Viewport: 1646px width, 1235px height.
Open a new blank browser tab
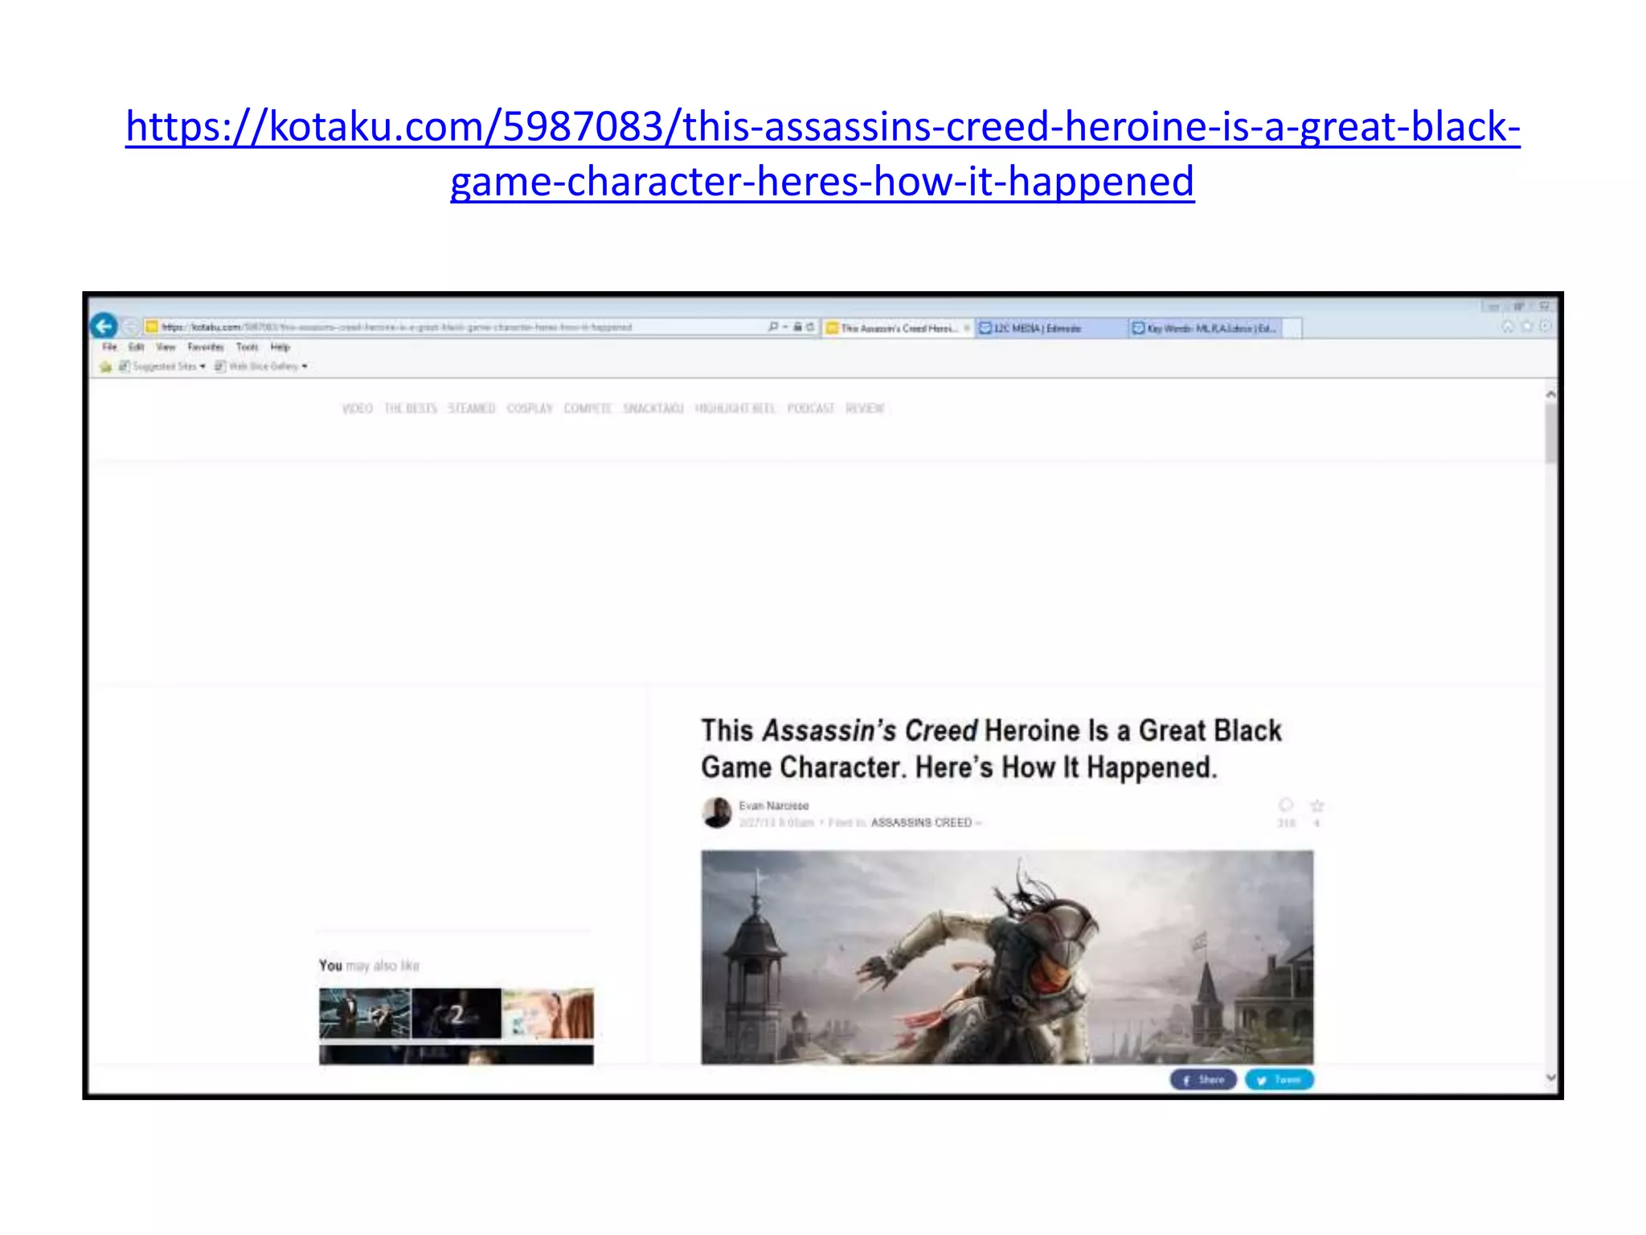[x=1292, y=329]
